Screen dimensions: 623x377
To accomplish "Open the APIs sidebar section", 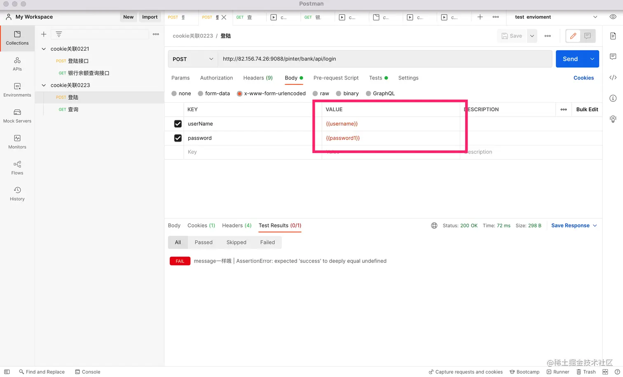I will (x=17, y=64).
